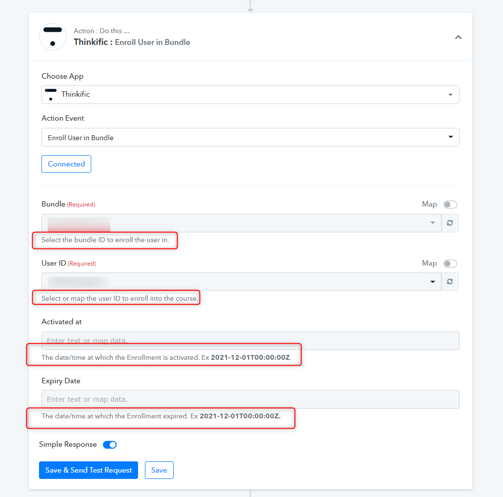The height and width of the screenshot is (497, 503).
Task: Focus the Activated at input field
Action: tap(250, 341)
